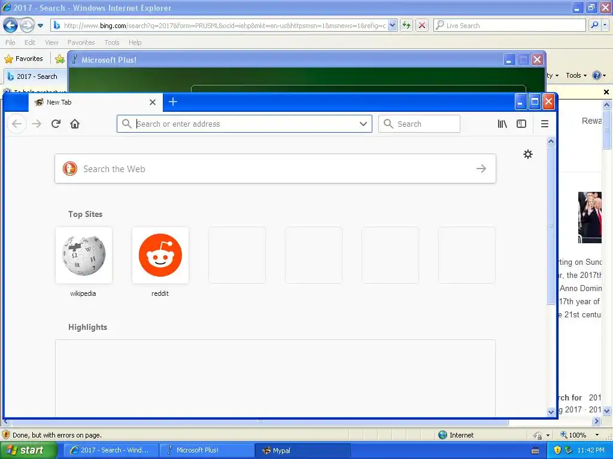
Task: Open the Internet Explorer Tools menu
Action: pos(112,42)
